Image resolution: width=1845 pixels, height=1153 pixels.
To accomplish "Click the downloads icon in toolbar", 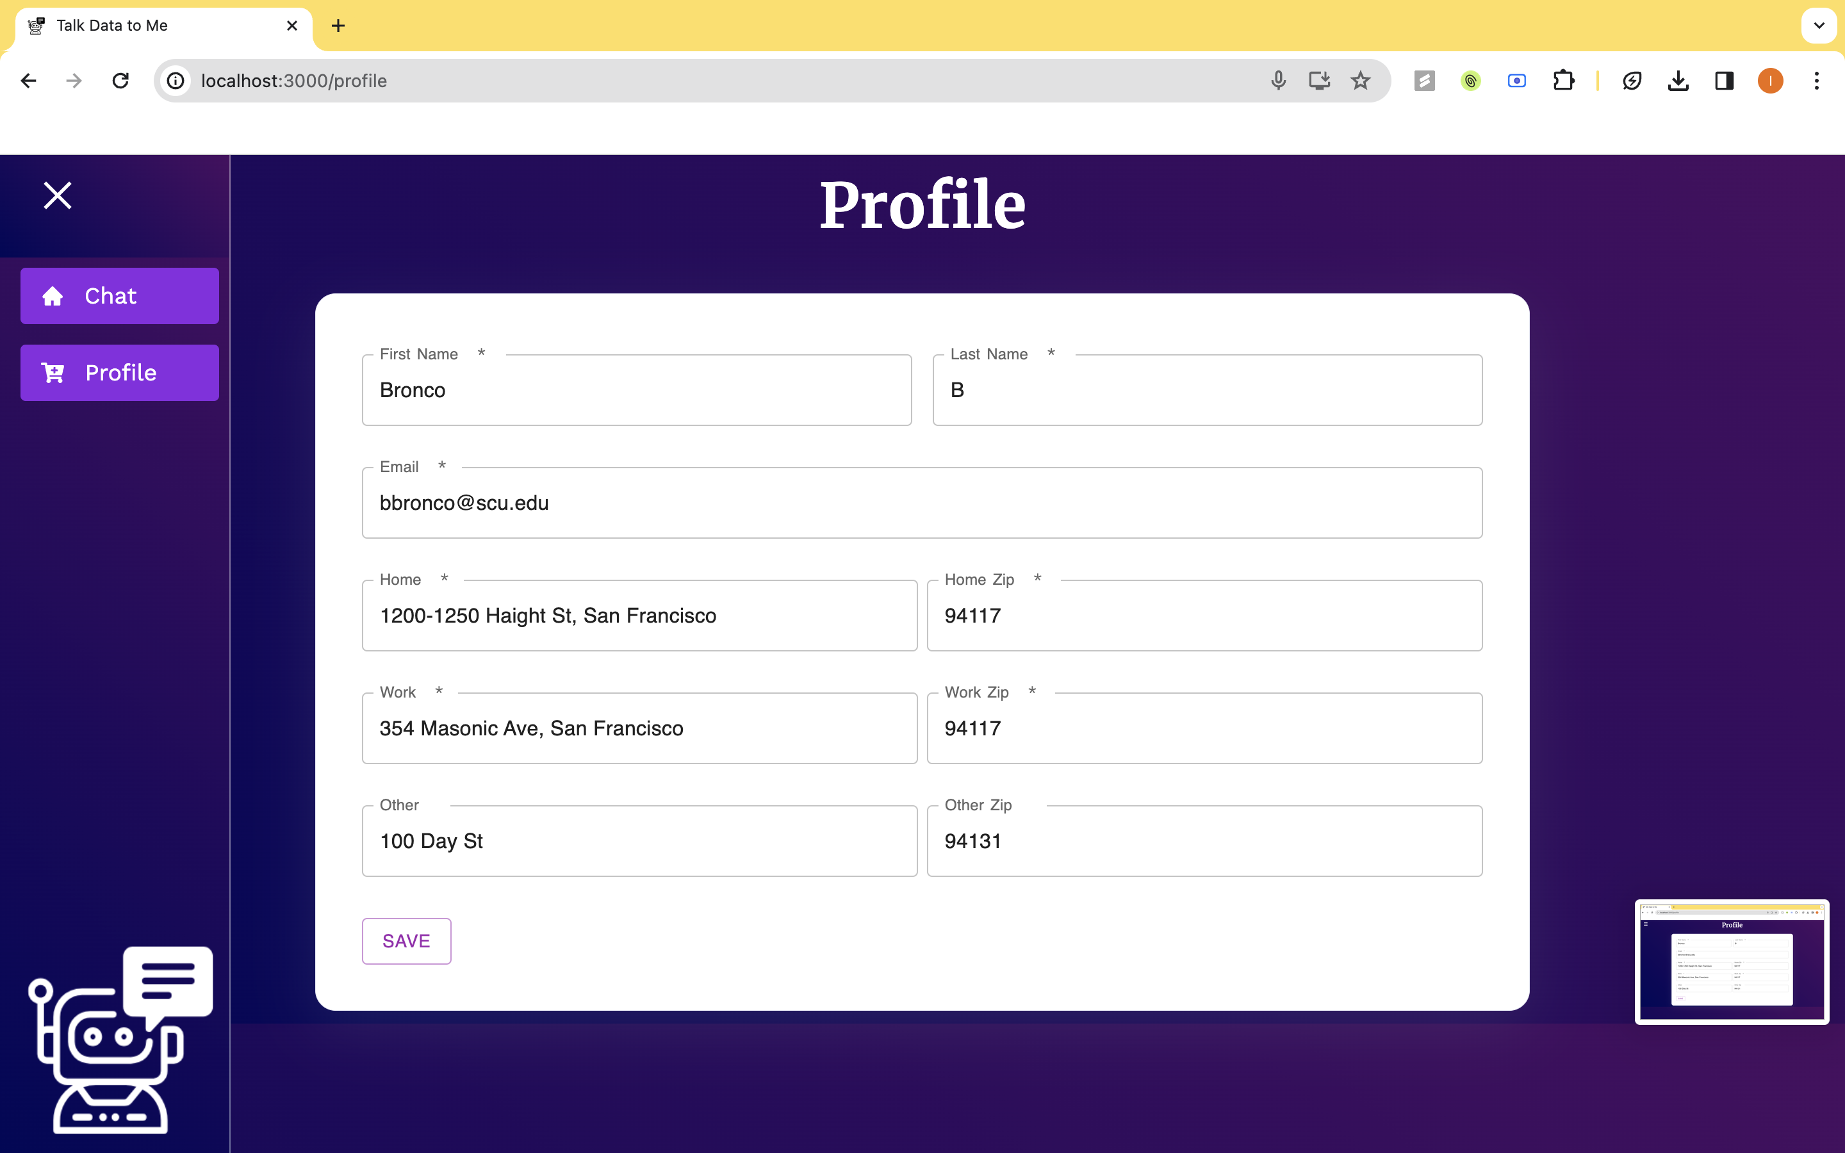I will pos(1677,81).
